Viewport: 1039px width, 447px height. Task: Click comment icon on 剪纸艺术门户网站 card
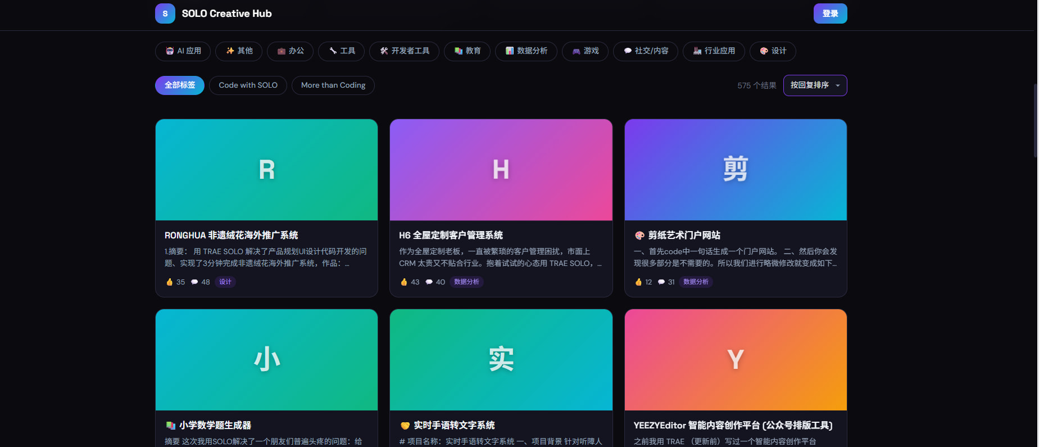pos(661,282)
